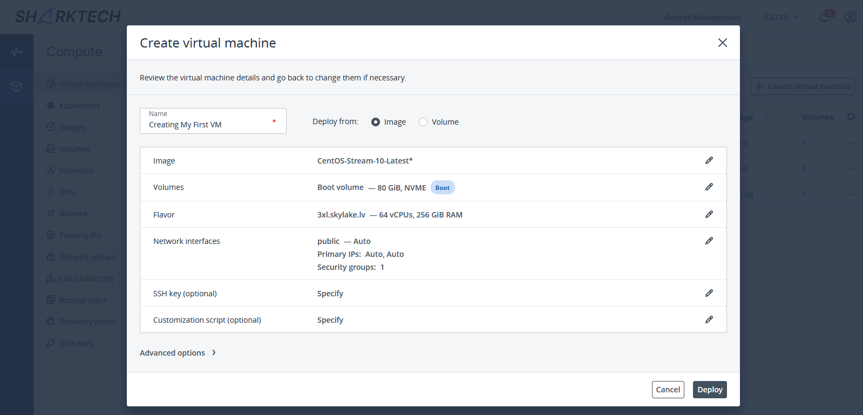Open table column settings gear icon
Screen dimensions: 863x415
851,117
